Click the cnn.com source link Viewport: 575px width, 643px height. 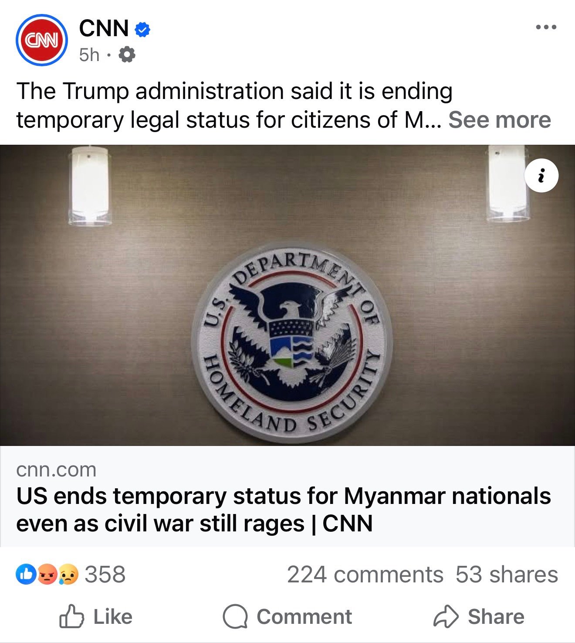pyautogui.click(x=56, y=469)
